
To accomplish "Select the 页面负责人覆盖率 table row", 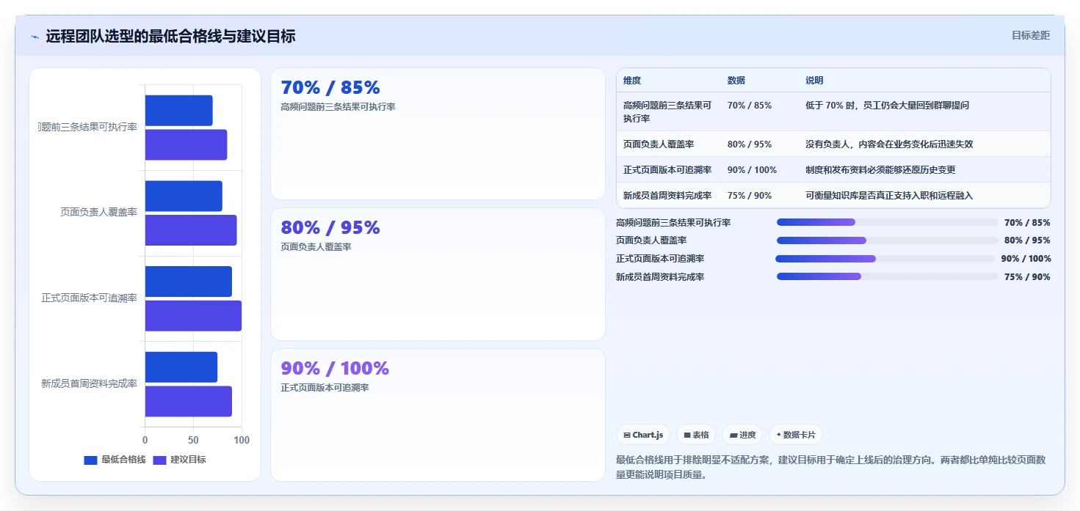I will point(834,144).
